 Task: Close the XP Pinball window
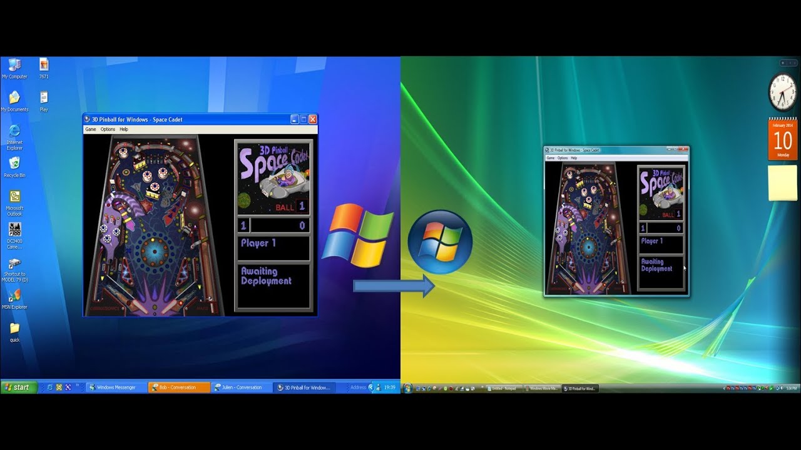tap(312, 119)
